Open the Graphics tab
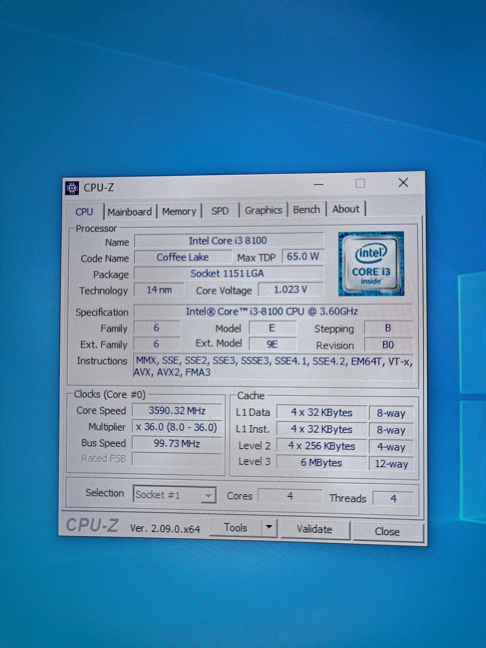The image size is (486, 648). coord(263,210)
